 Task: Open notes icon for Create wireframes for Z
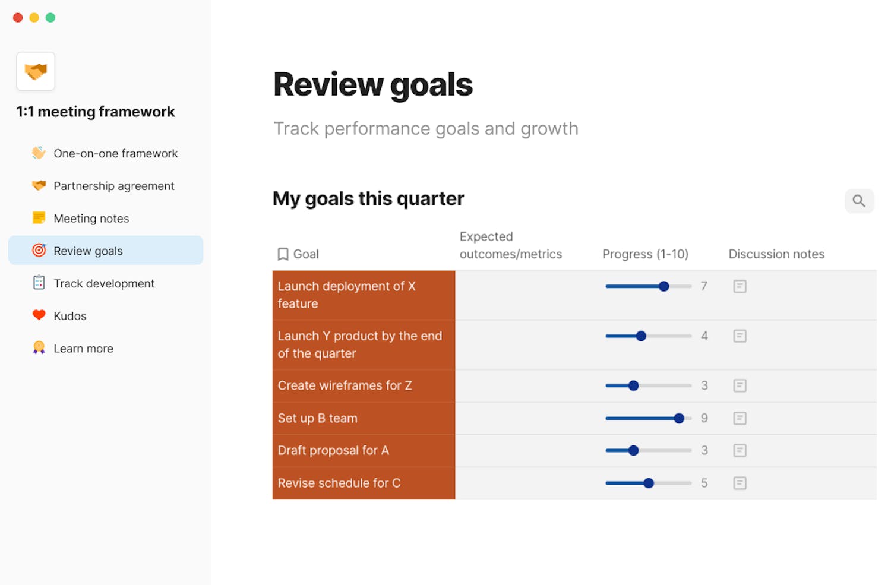tap(740, 385)
